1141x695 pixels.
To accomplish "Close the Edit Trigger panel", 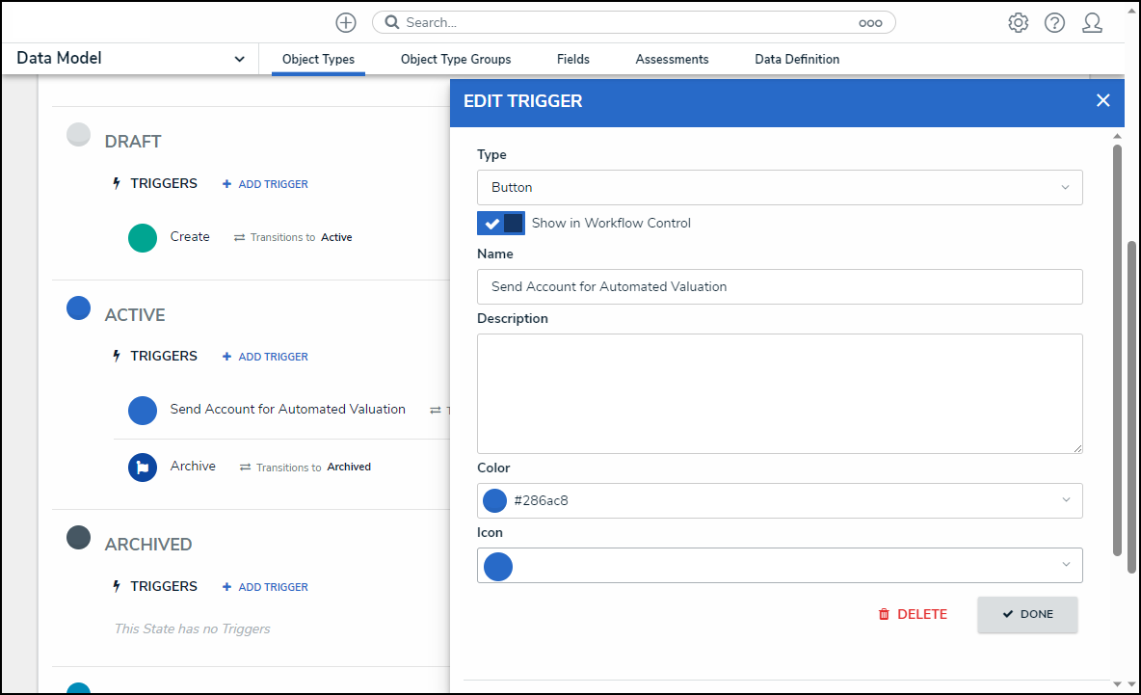I will 1103,100.
